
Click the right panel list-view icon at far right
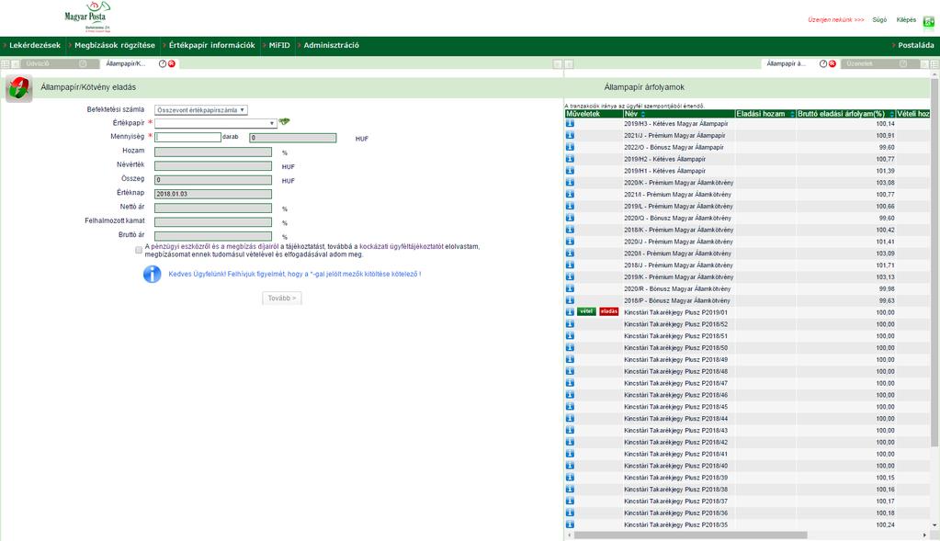[x=934, y=63]
